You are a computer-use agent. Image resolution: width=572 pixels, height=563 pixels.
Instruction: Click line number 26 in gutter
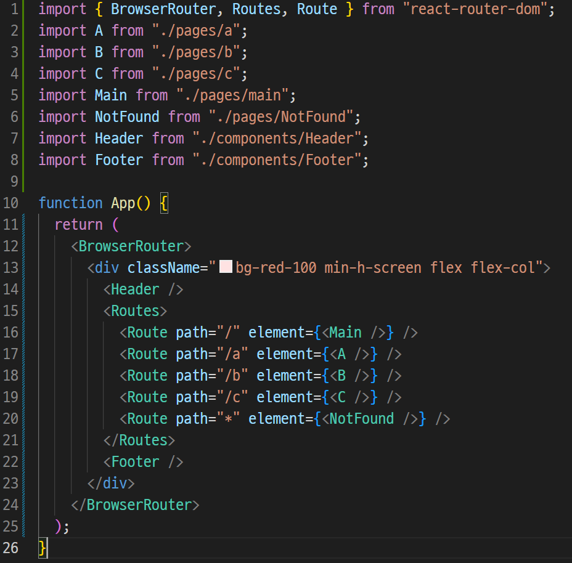(10, 548)
